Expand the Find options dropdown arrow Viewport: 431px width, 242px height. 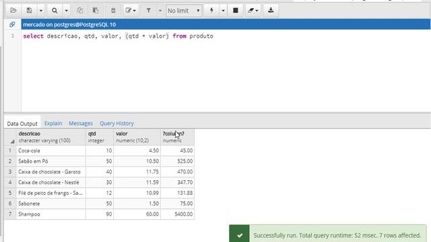(66, 11)
